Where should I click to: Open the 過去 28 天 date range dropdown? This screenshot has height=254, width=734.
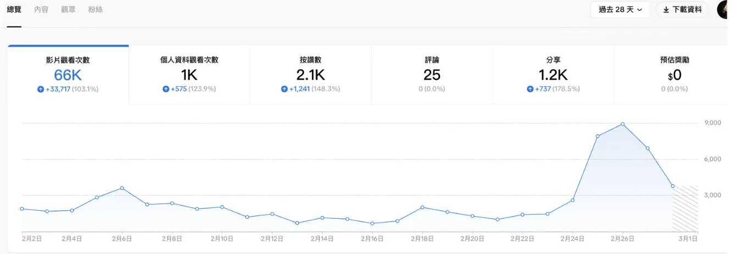(620, 9)
